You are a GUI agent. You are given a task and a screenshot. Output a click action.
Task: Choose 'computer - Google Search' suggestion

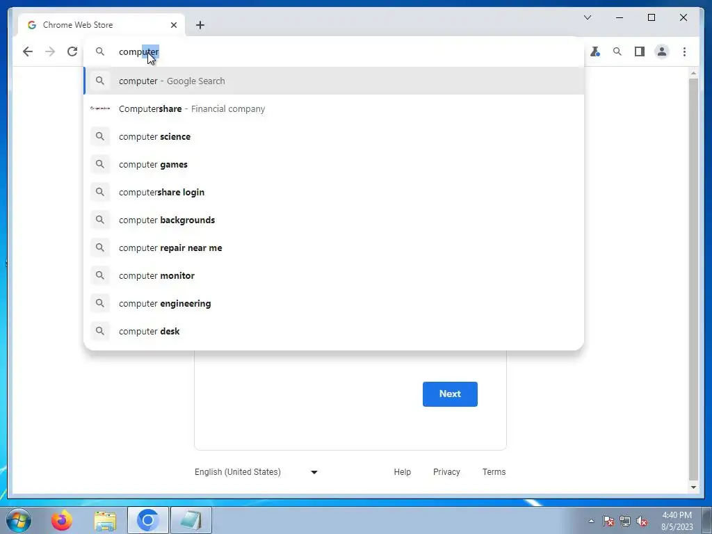334,81
